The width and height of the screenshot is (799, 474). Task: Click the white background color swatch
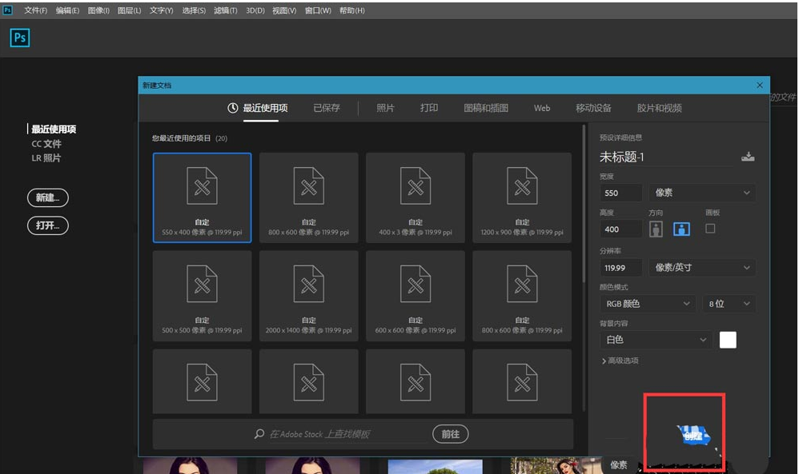pos(728,340)
